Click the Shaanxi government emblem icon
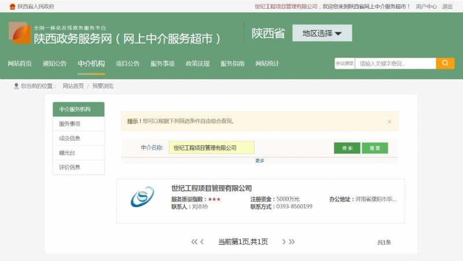 click(x=12, y=6)
